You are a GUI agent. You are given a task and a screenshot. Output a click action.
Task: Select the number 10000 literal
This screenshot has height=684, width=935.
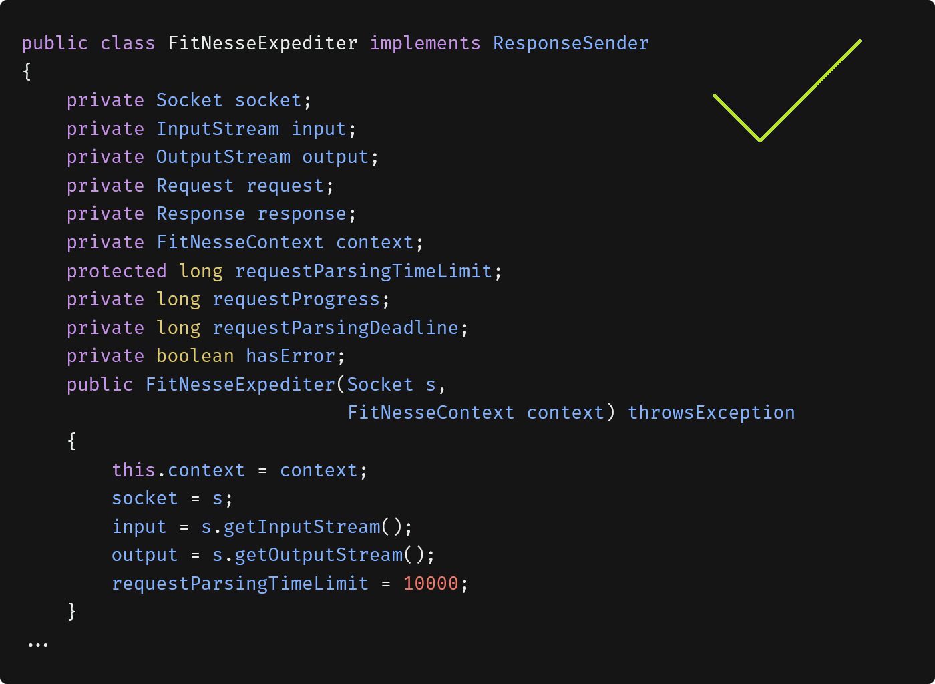click(431, 584)
